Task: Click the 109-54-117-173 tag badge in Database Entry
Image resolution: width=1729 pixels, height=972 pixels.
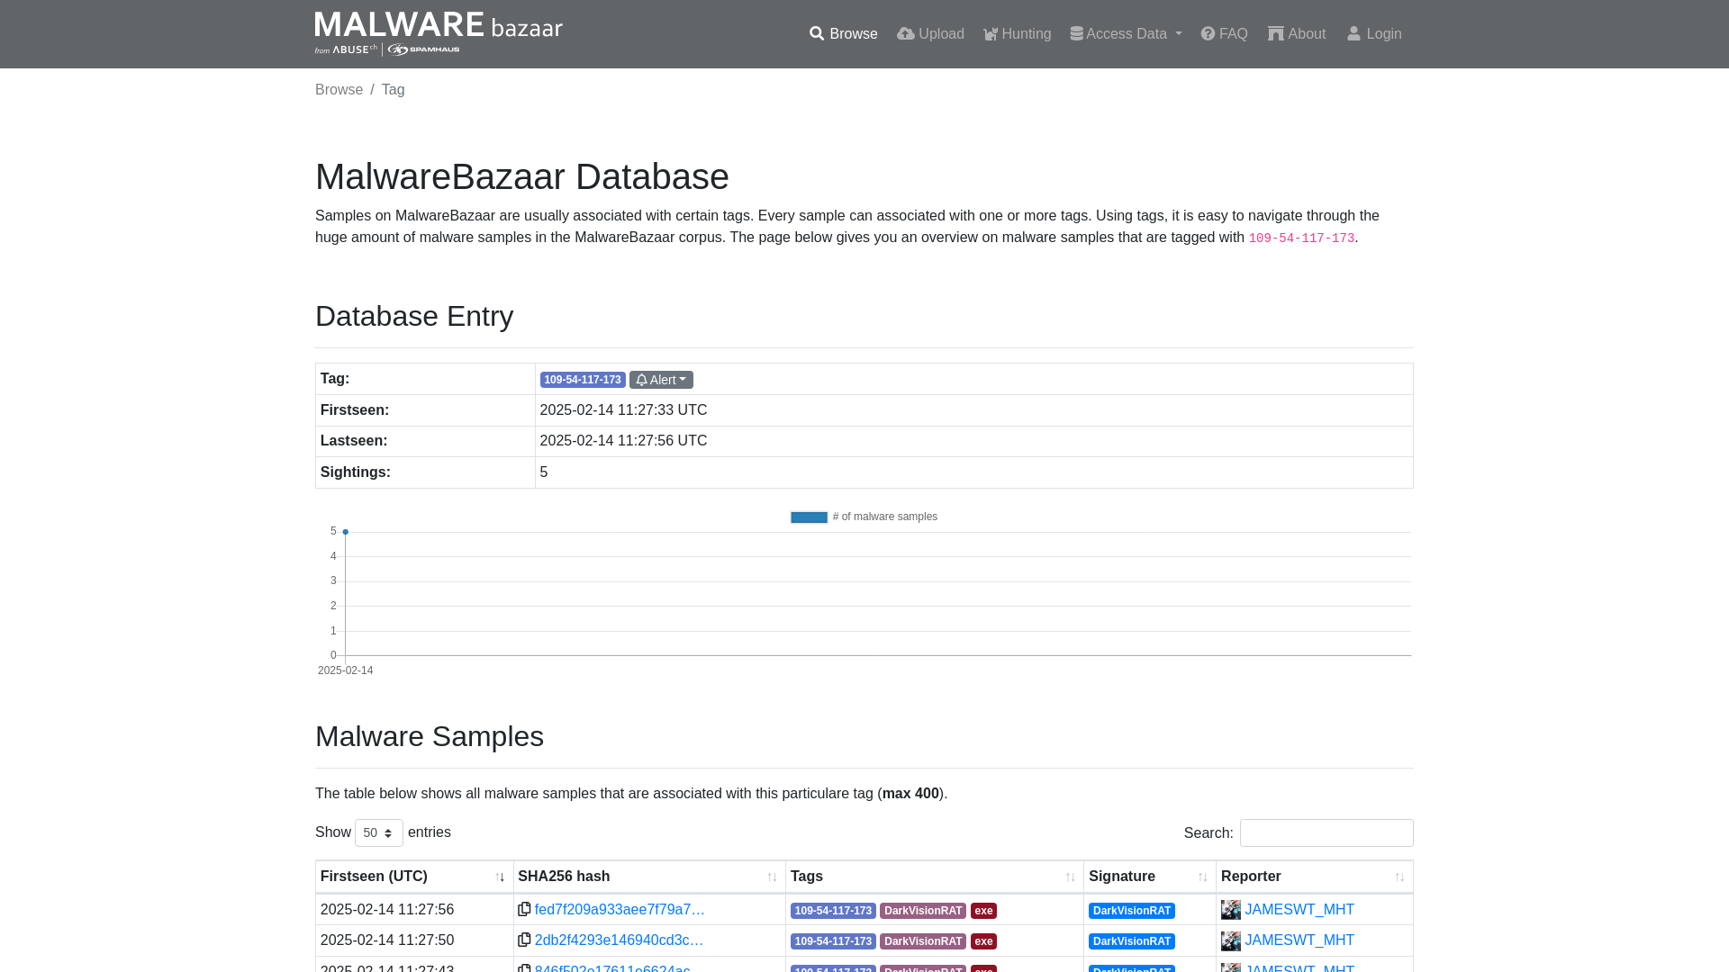Action: click(x=583, y=380)
